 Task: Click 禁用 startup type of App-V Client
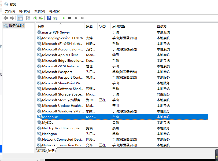[x=116, y=55]
